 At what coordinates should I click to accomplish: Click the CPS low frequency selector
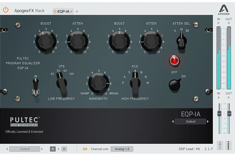[61, 83]
